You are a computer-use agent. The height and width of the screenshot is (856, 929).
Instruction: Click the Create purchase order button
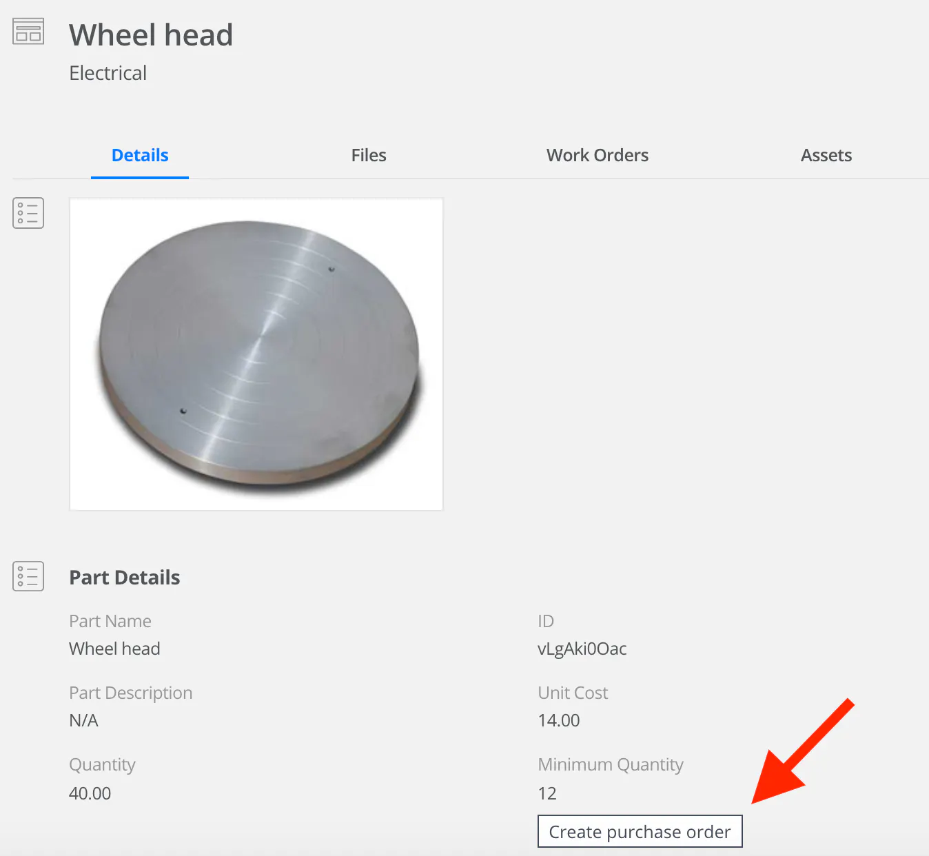[640, 831]
